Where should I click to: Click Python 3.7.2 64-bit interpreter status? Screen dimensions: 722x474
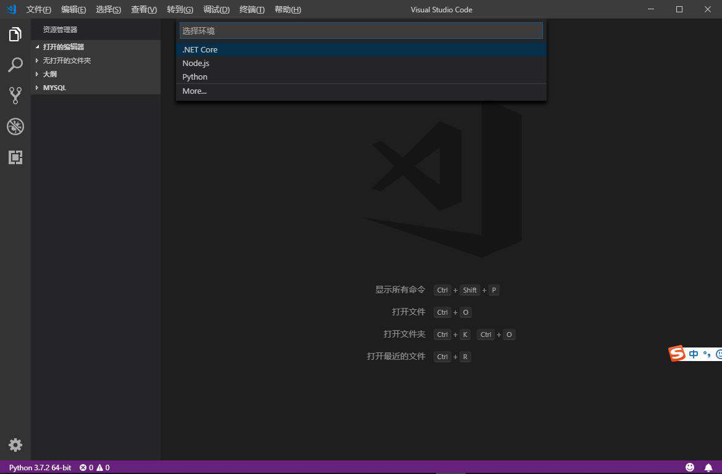pyautogui.click(x=40, y=468)
